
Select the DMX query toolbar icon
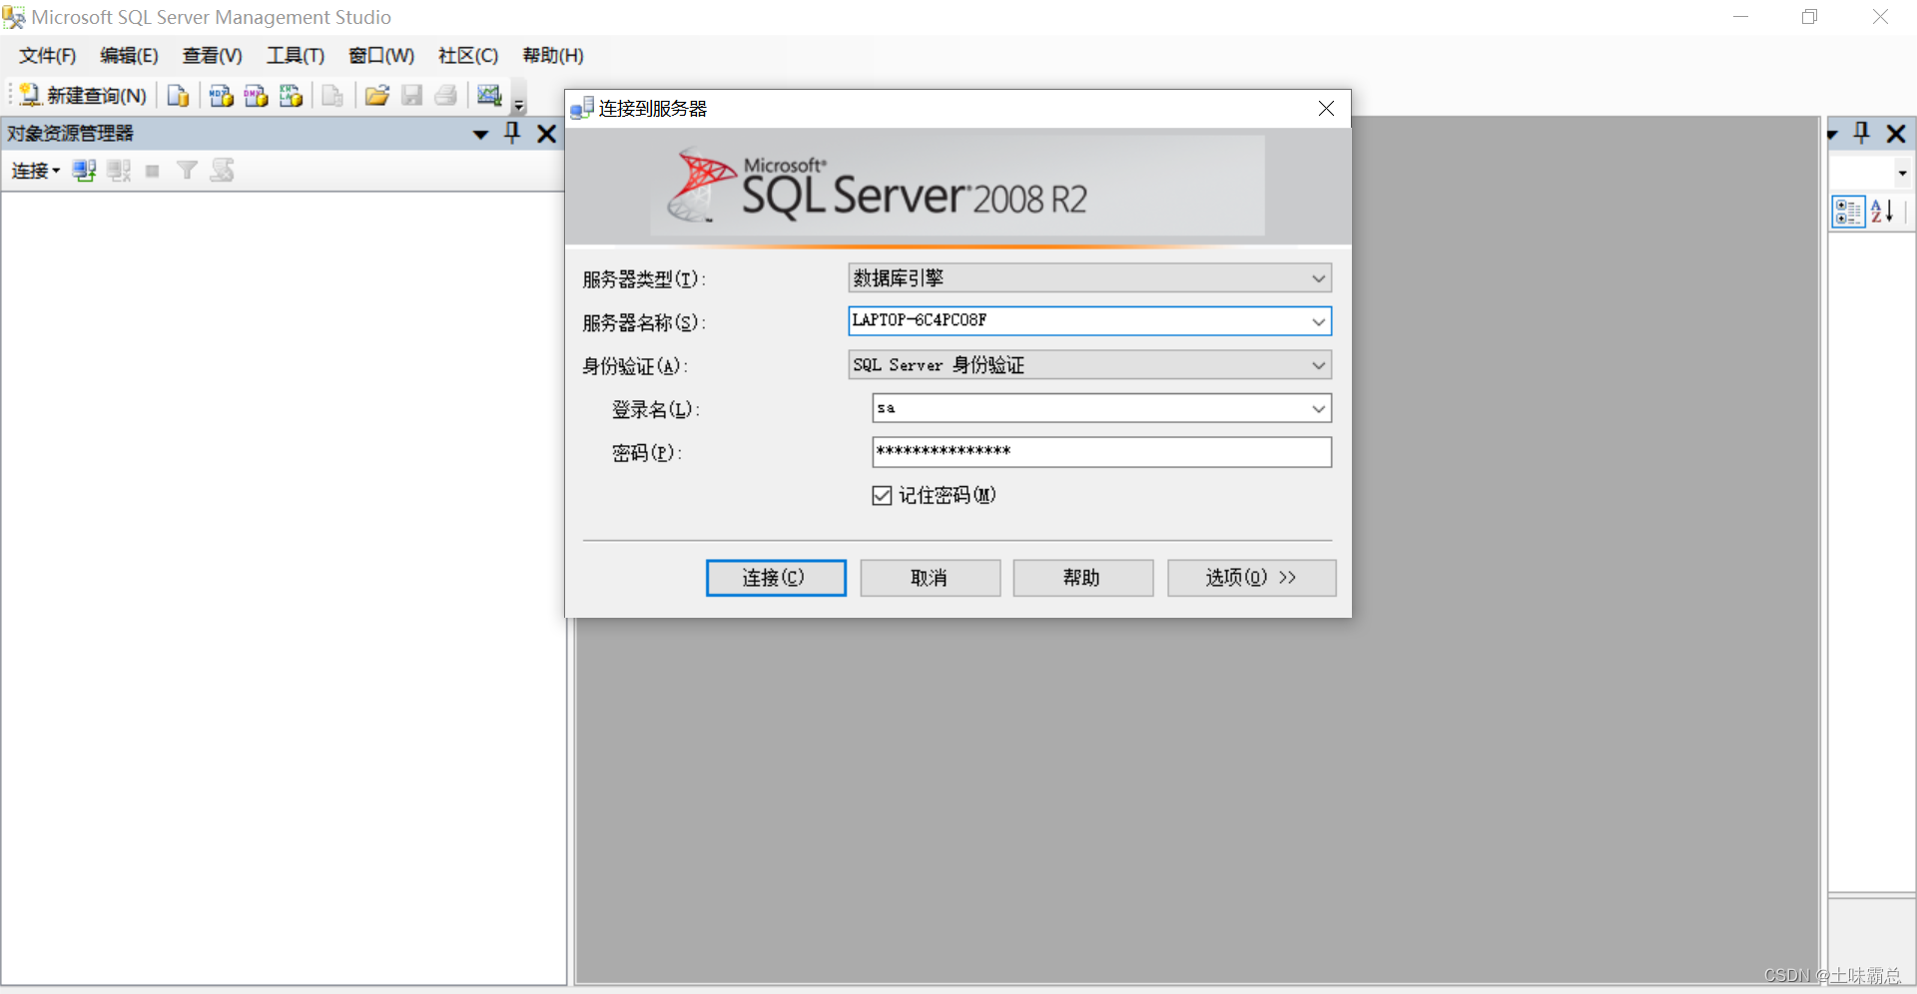[256, 95]
